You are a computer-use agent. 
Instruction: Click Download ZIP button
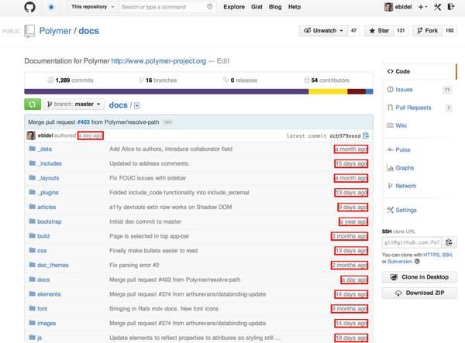tap(419, 293)
